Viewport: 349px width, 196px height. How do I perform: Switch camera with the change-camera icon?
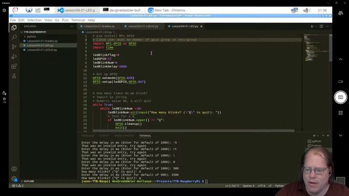click(x=340, y=13)
